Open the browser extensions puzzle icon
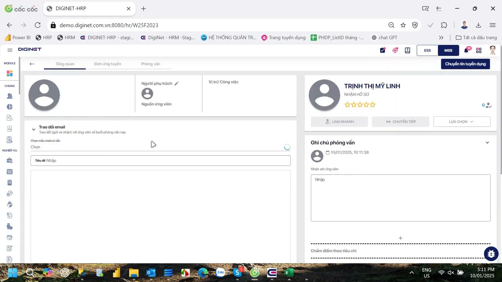 444,25
